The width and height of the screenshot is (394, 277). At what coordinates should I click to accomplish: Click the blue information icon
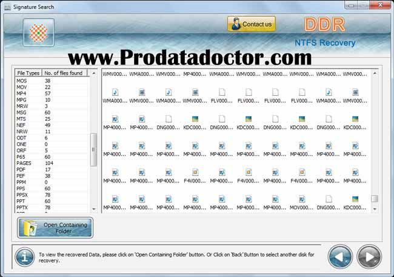pyautogui.click(x=25, y=257)
